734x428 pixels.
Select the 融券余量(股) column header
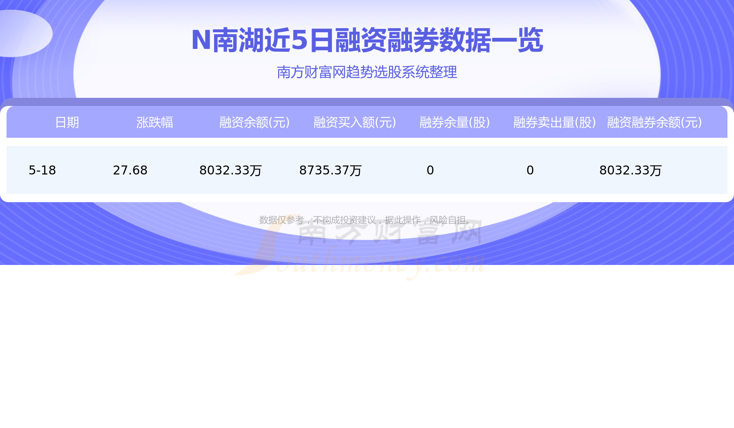point(455,122)
